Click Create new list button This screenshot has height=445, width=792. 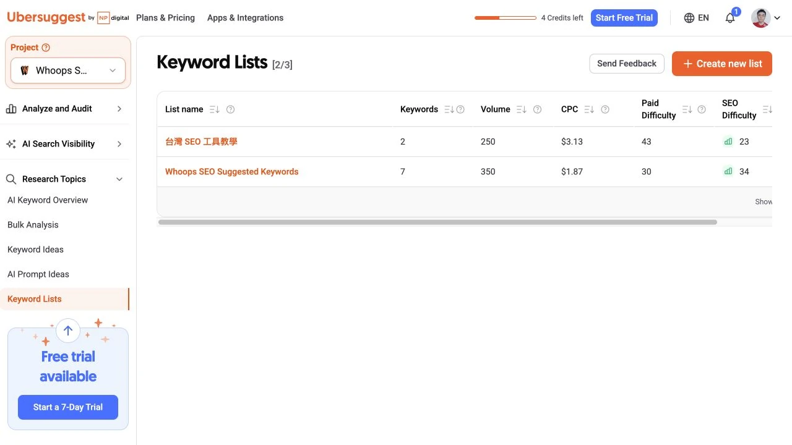pos(722,64)
